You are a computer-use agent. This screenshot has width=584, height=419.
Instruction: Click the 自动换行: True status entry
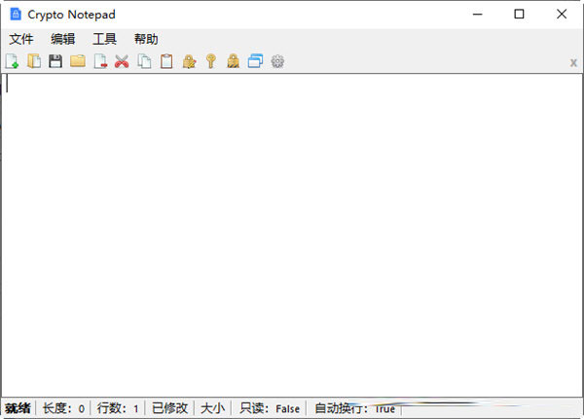coord(354,408)
